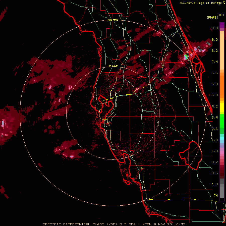Pick the large peach segment of color bar
This screenshot has height=226, width=226.
tap(222, 51)
